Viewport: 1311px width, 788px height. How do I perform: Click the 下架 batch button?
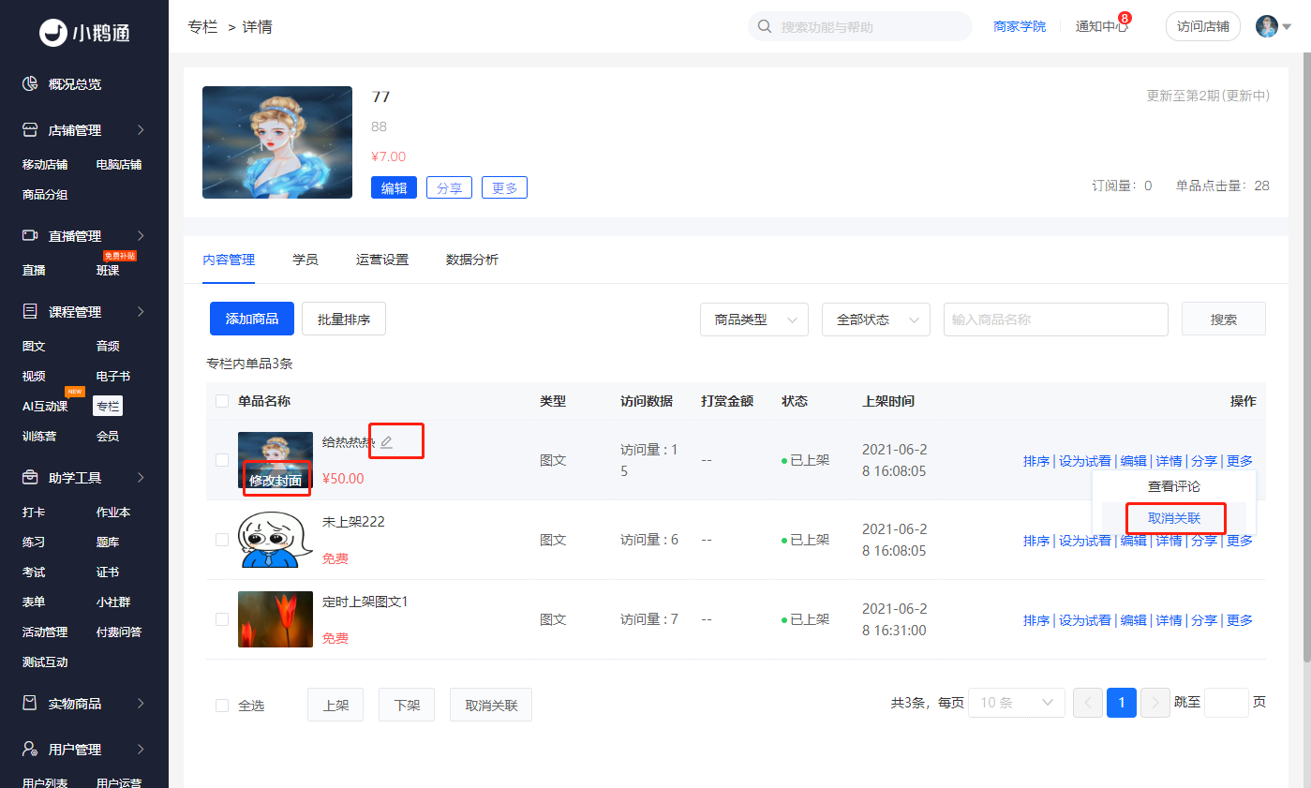point(407,705)
